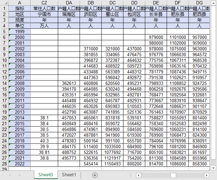Screen dimensions: 217x180
Task: Select column CZ header
Action: pos(44,3)
